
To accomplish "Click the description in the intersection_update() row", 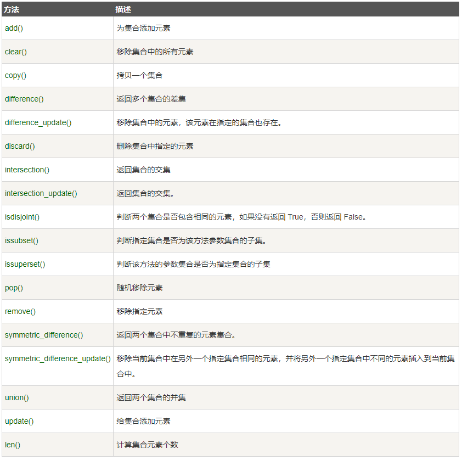I will (x=145, y=193).
